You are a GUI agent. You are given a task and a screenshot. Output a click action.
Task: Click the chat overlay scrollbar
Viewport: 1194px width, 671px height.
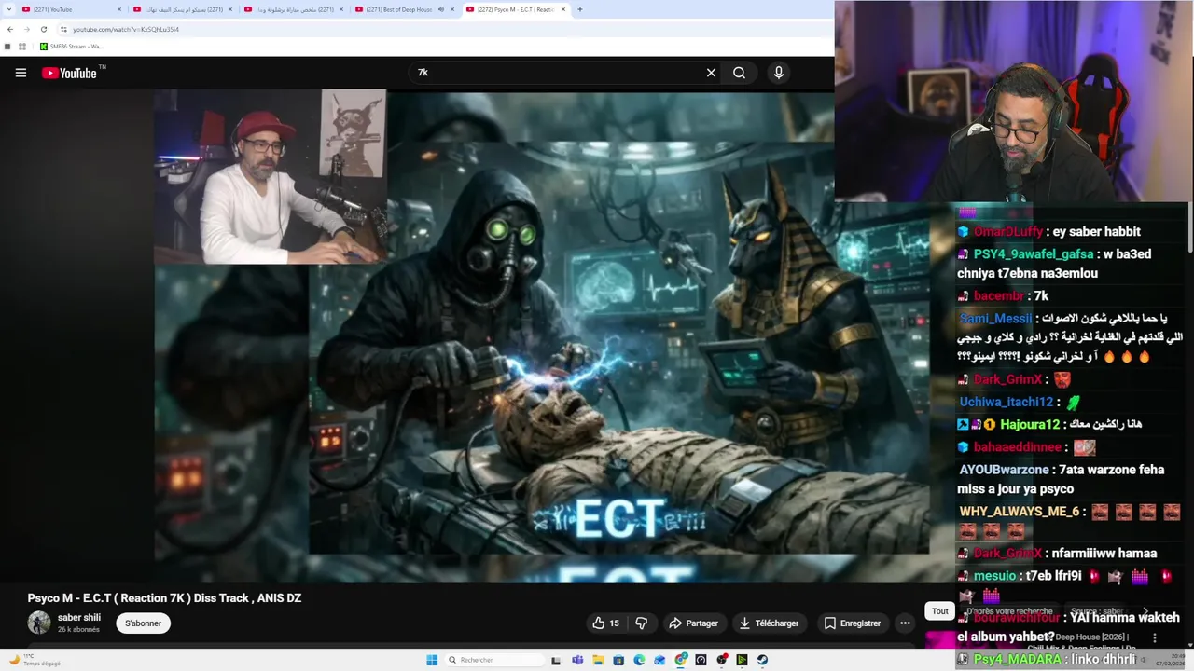point(1189,228)
